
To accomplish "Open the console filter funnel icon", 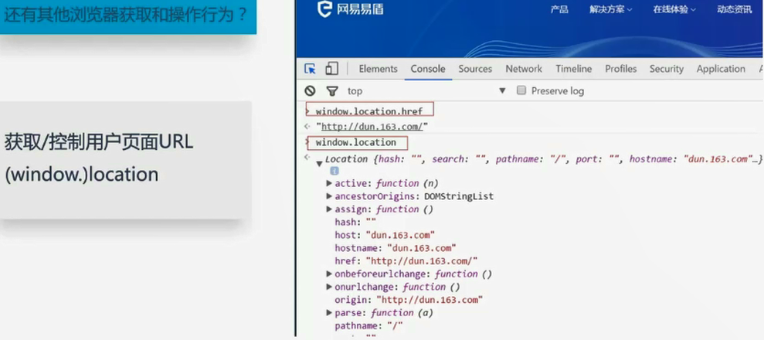I will click(332, 91).
